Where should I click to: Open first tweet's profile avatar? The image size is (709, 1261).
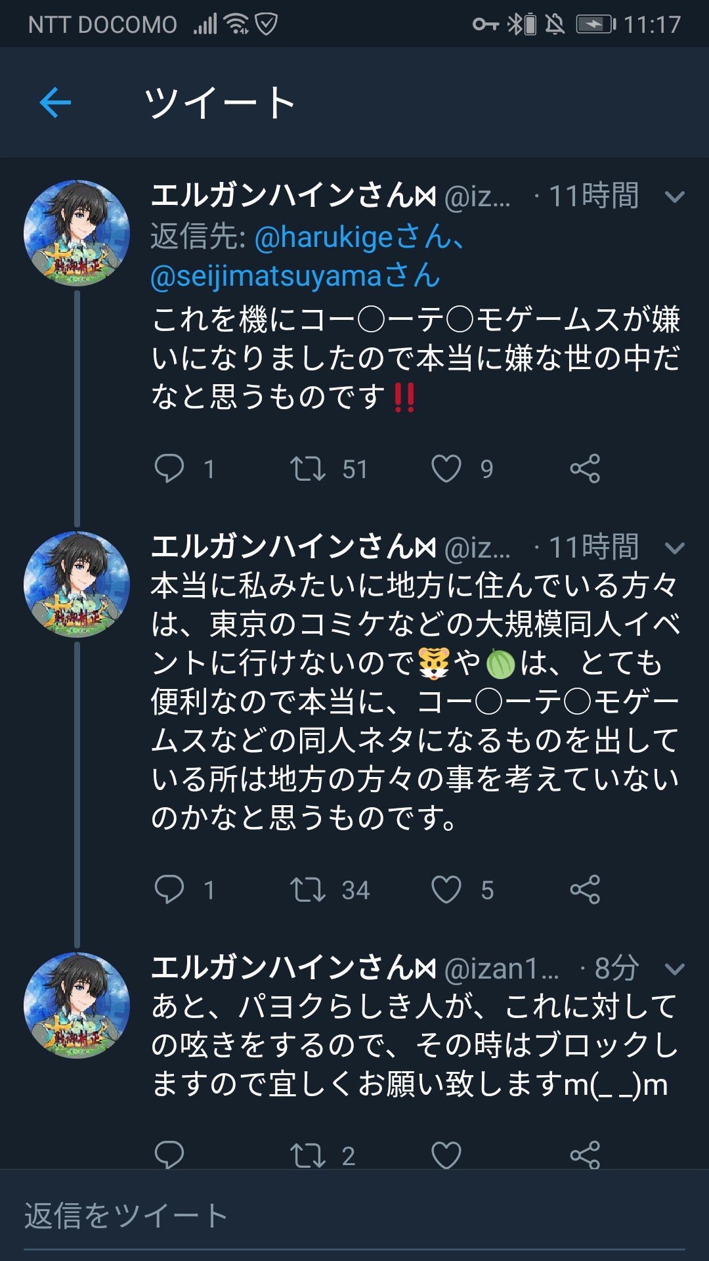[x=77, y=233]
